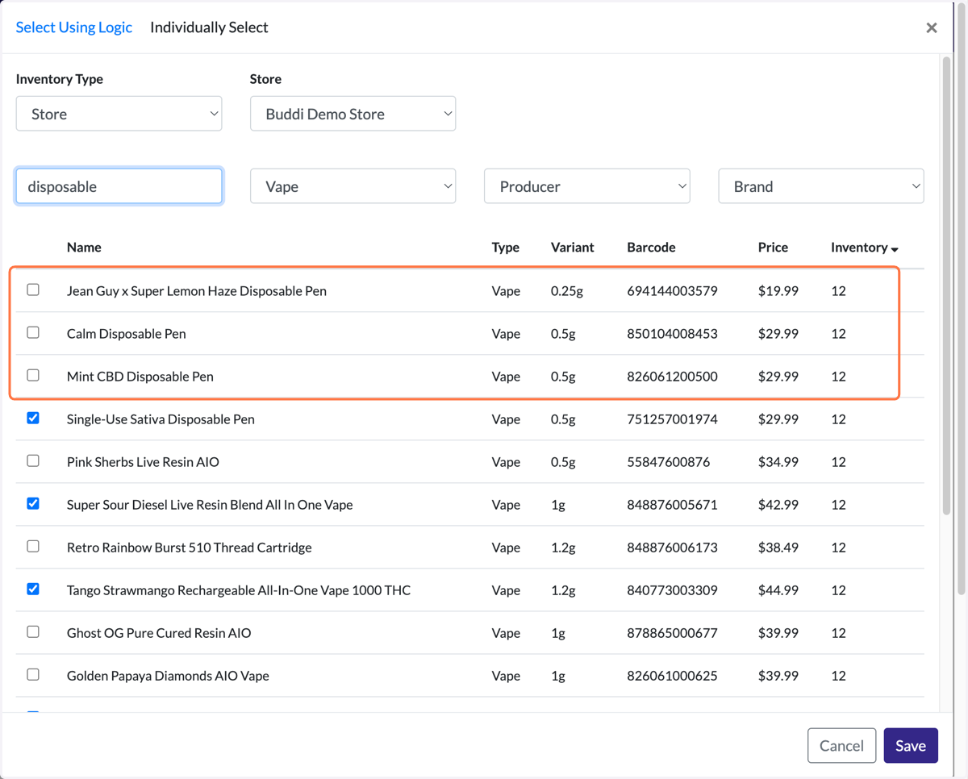Click the Type column header

(x=506, y=248)
